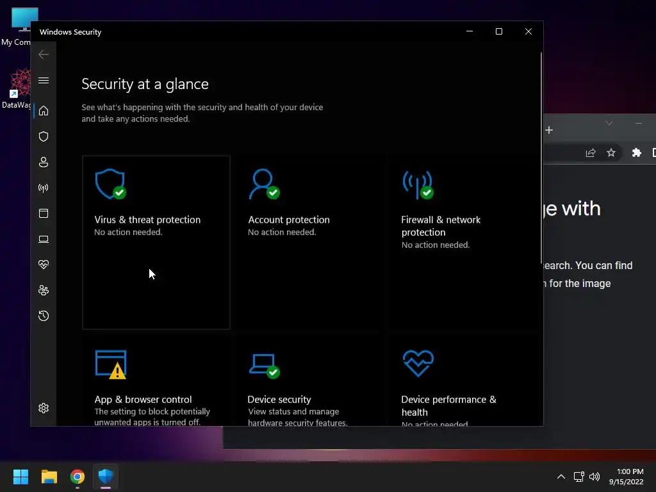The image size is (656, 492).
Task: Click Device performance & health heart tile icon
Action: click(x=418, y=363)
